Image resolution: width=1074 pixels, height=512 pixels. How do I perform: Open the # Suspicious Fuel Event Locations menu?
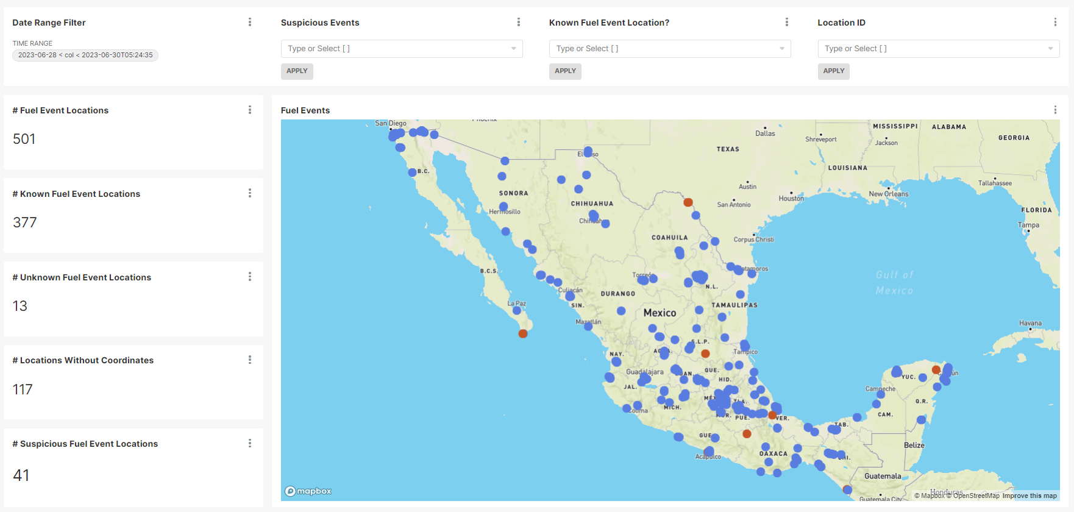[250, 443]
